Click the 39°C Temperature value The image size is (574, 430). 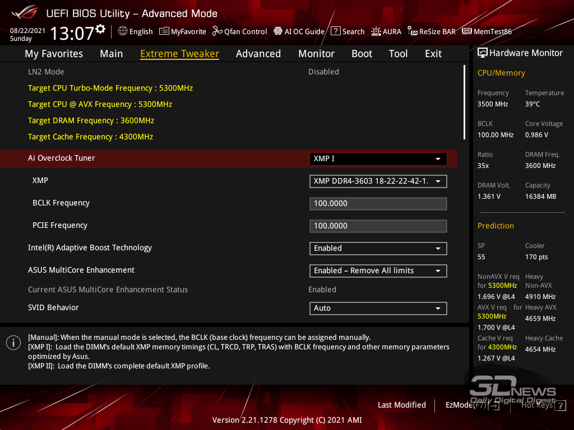click(x=533, y=104)
